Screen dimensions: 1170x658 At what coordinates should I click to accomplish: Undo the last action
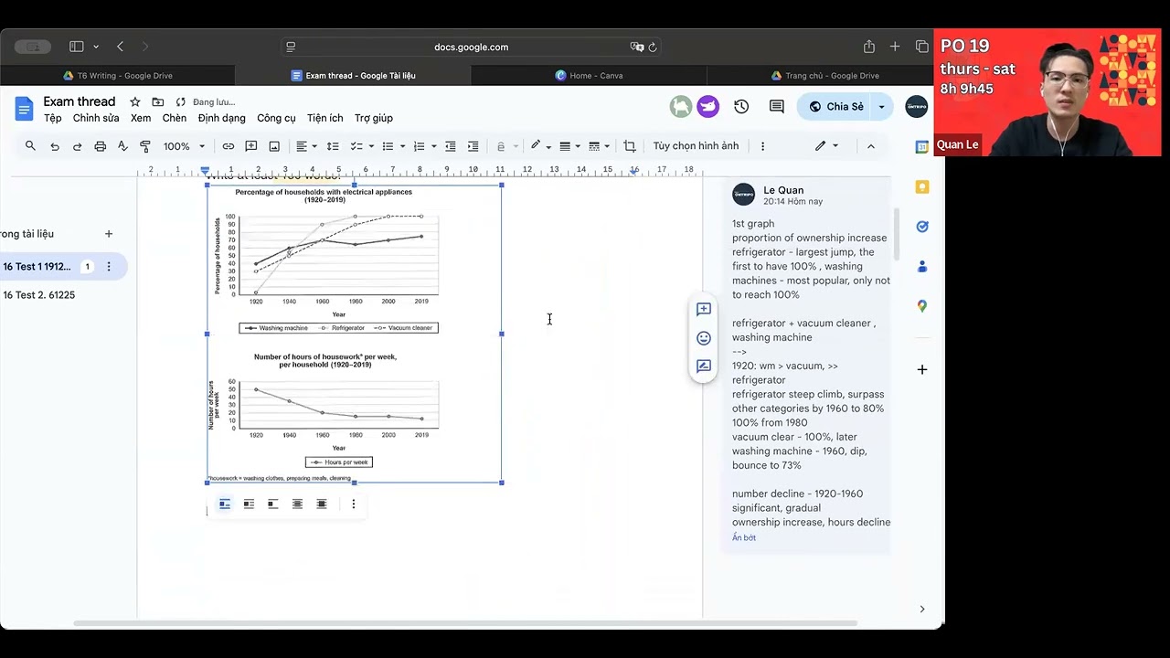(x=55, y=146)
